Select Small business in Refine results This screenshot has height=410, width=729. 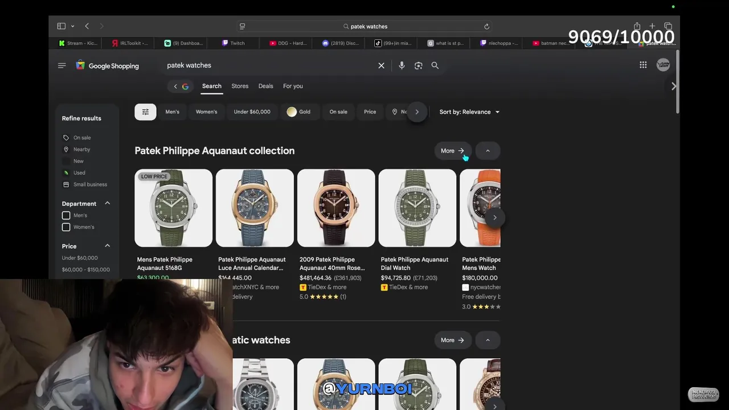click(x=84, y=184)
